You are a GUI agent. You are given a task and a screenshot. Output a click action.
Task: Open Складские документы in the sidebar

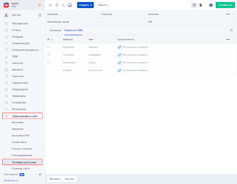click(x=25, y=50)
